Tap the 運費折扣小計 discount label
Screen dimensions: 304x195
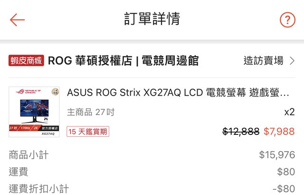(x=38, y=189)
